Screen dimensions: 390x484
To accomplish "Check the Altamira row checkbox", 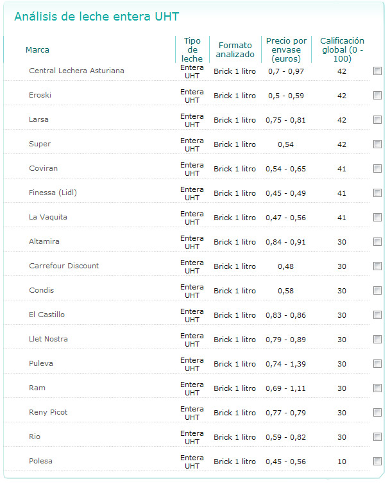I will pos(377,242).
